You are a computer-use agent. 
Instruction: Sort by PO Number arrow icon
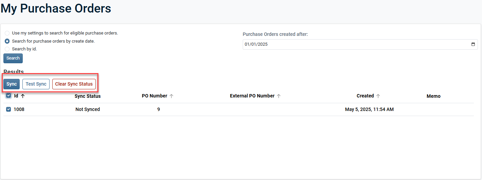pyautogui.click(x=171, y=96)
